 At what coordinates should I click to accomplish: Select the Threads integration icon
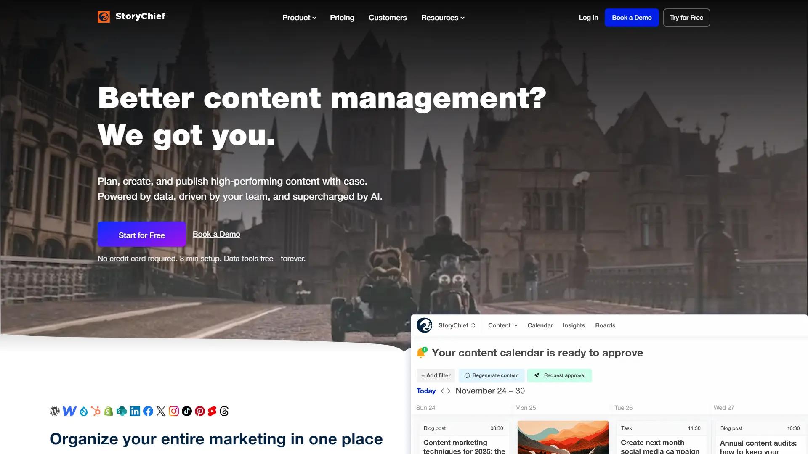point(224,411)
